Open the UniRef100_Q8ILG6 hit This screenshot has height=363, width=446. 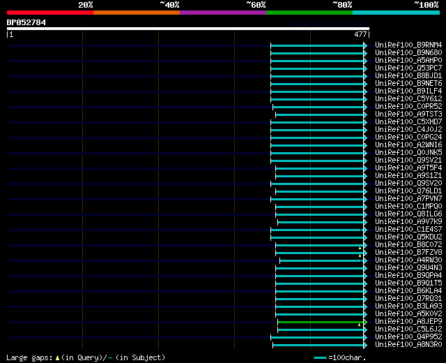[408, 214]
